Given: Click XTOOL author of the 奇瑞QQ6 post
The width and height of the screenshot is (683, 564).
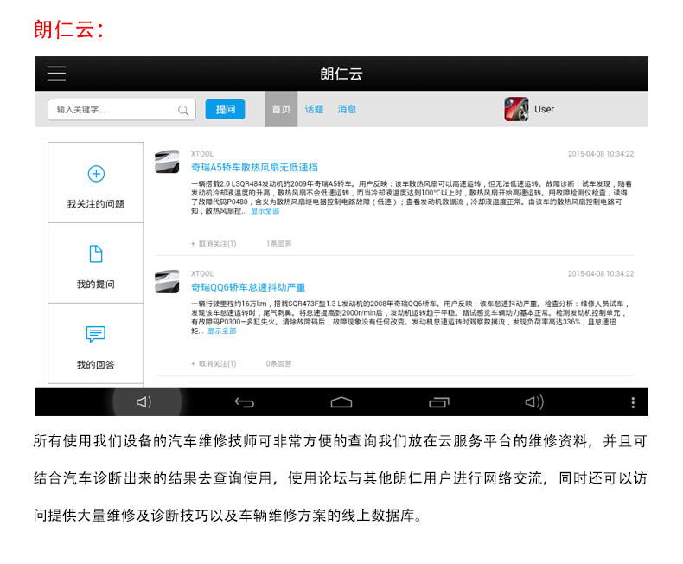Looking at the screenshot, I should [x=202, y=273].
